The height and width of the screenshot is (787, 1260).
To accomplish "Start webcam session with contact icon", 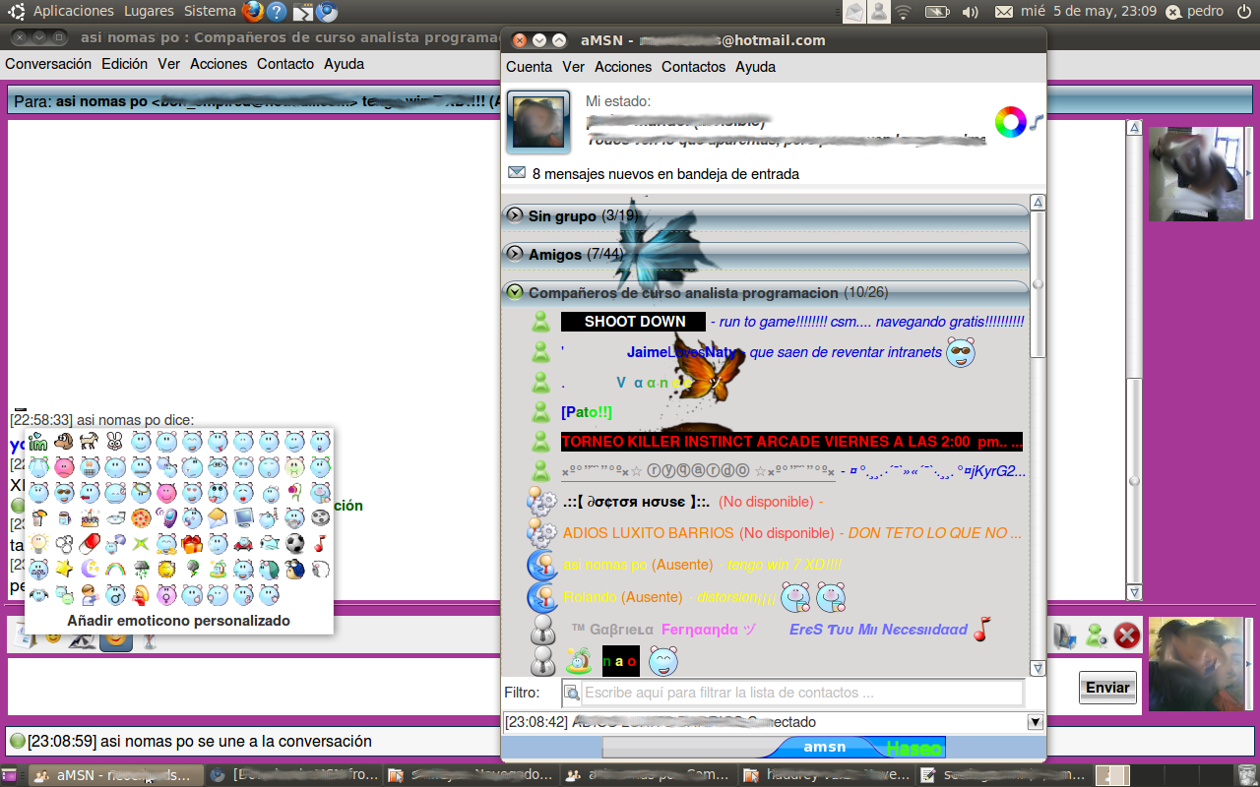I will tap(1097, 636).
